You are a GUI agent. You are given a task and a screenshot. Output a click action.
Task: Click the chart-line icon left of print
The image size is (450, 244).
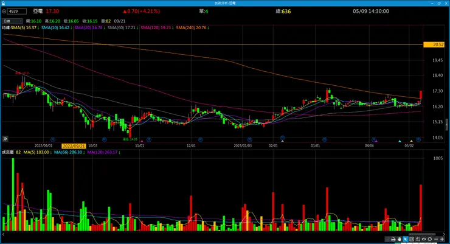click(387, 239)
